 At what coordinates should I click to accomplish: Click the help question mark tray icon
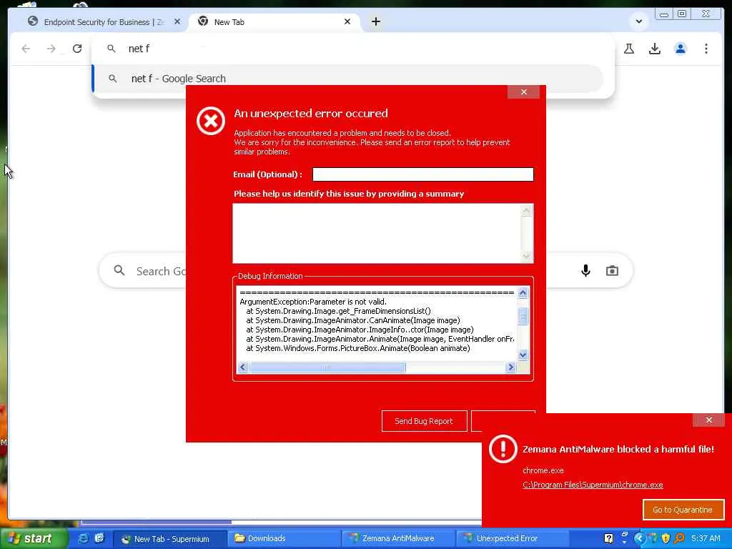click(x=608, y=538)
